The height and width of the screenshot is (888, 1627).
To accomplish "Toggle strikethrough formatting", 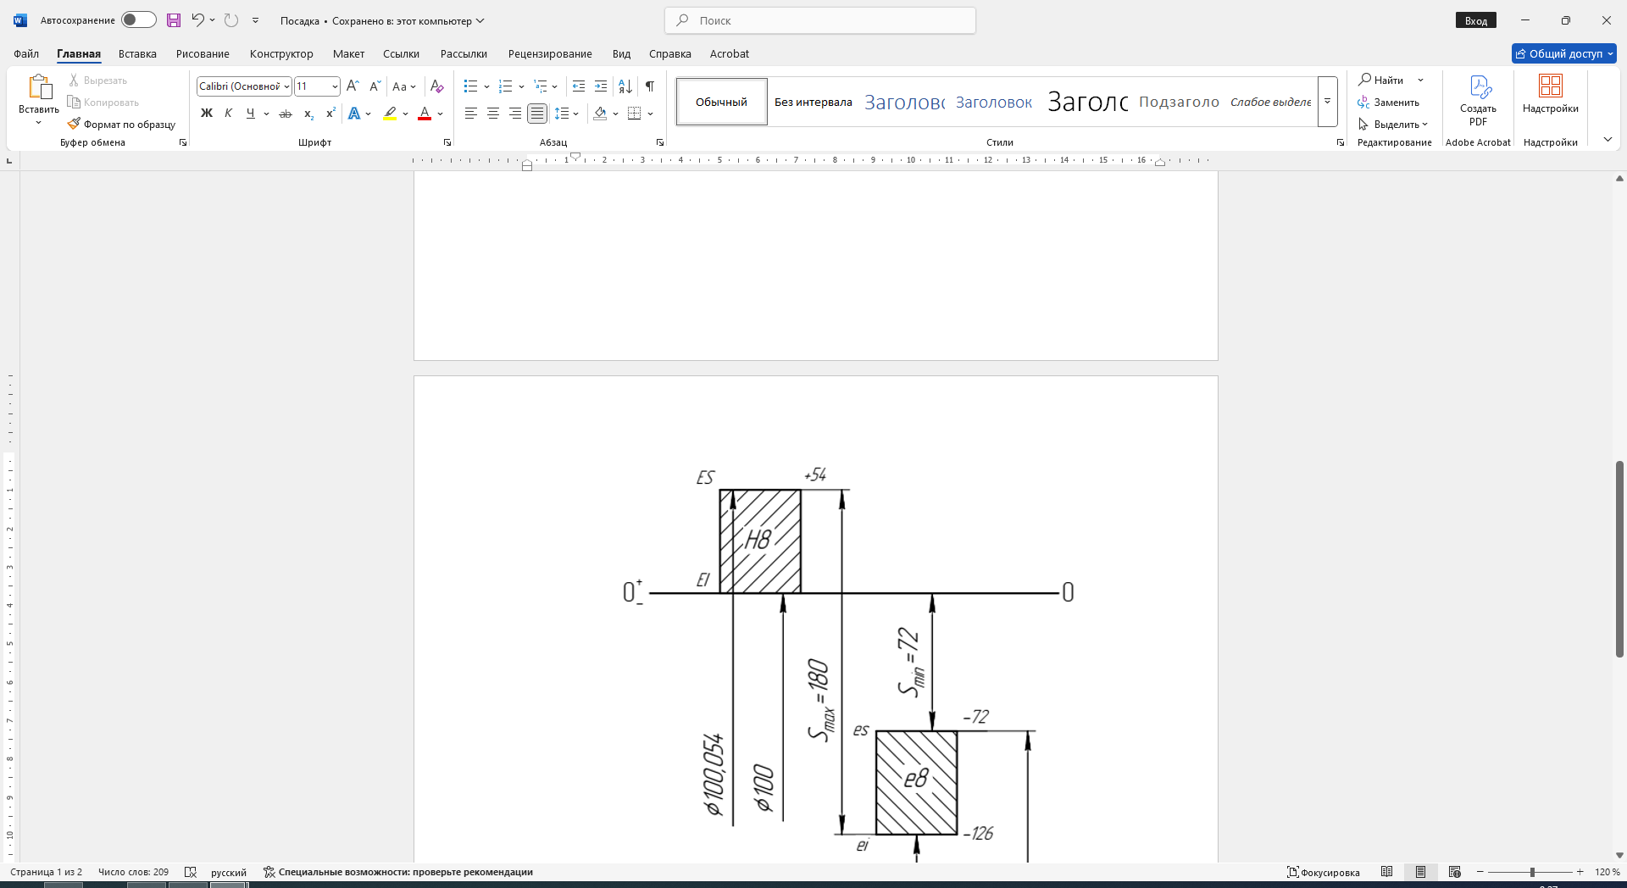I will click(x=286, y=114).
